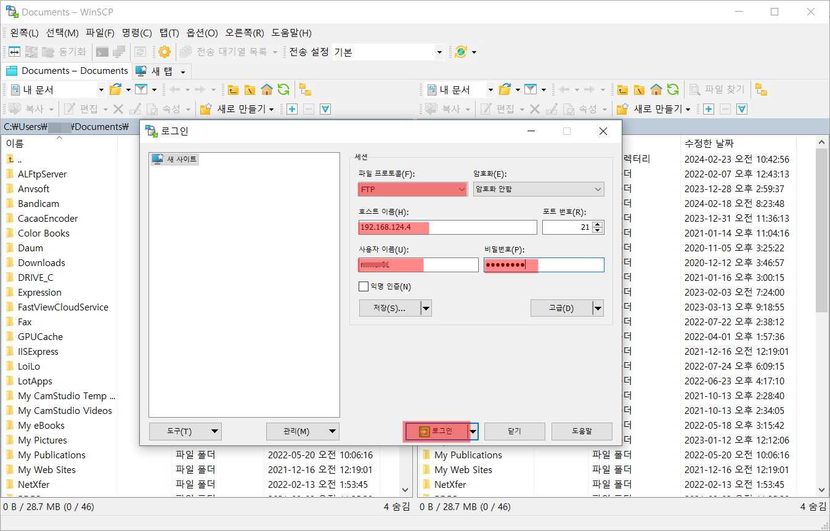Open the 도구 tools dropdown button
830x531 pixels.
click(x=185, y=432)
